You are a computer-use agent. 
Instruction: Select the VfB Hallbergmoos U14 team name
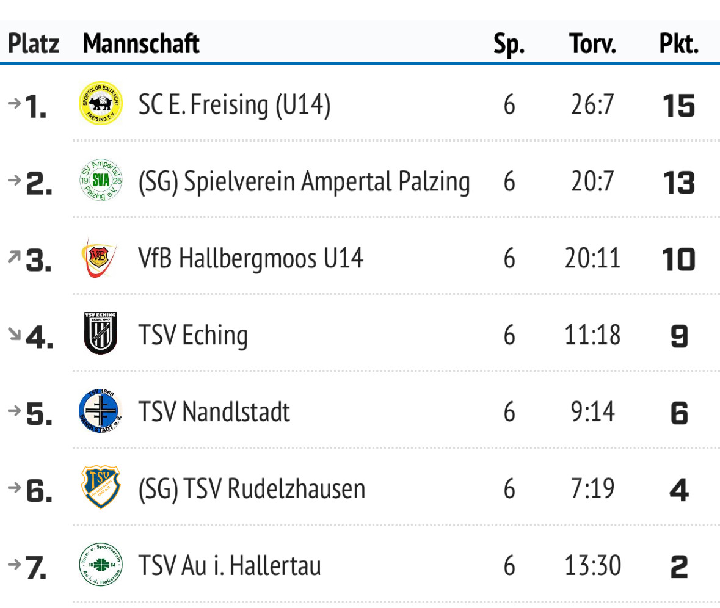tap(251, 258)
